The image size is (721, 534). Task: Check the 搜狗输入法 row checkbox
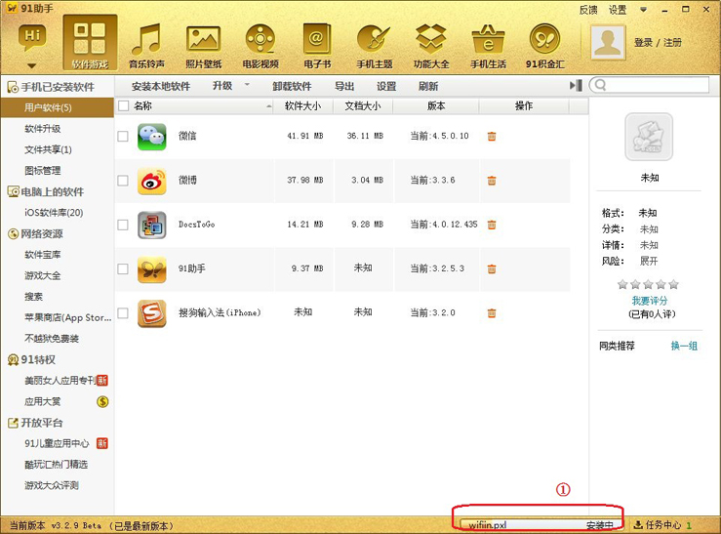123,313
